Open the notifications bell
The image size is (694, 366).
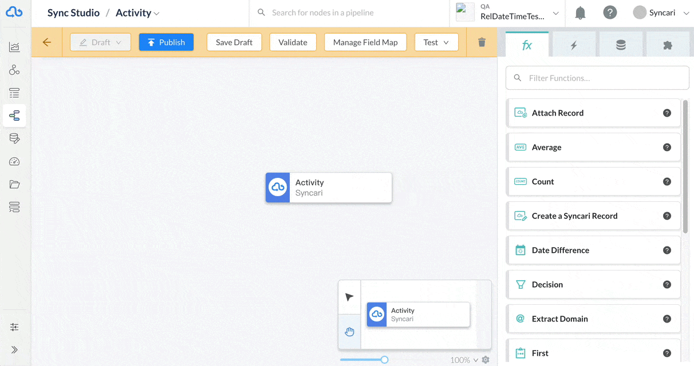pos(580,13)
